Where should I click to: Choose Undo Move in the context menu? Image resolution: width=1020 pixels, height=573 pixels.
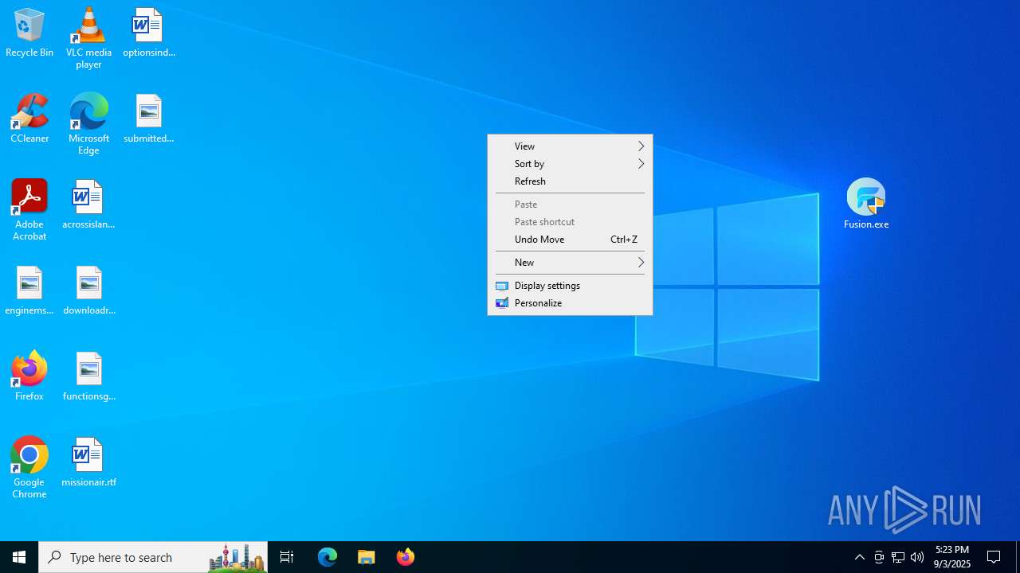(570, 240)
